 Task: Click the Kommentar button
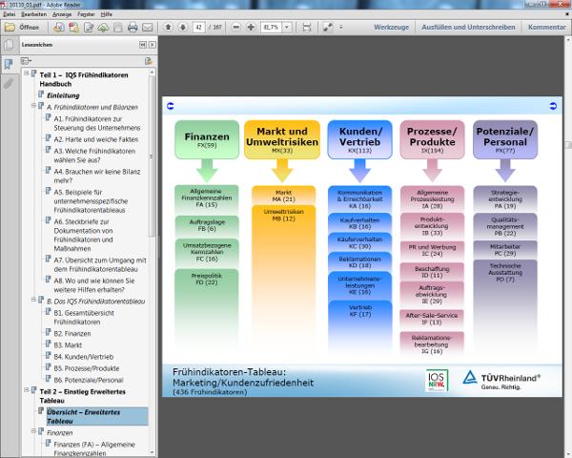(x=546, y=27)
